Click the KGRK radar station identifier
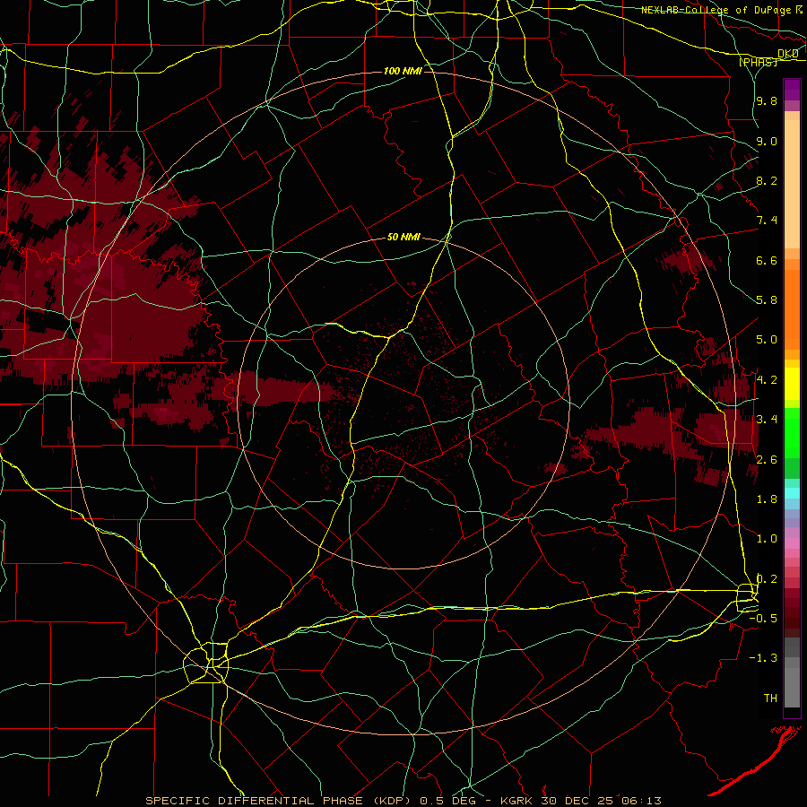This screenshot has width=807, height=807. 516,801
